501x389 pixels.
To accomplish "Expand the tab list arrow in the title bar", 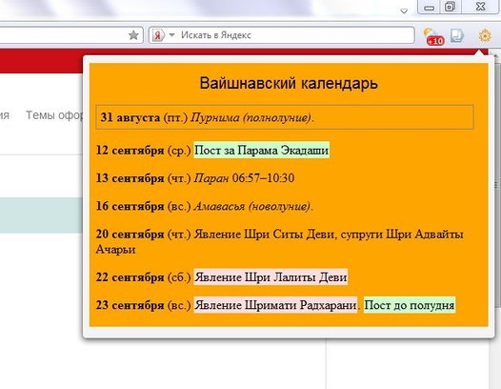I will point(404,11).
